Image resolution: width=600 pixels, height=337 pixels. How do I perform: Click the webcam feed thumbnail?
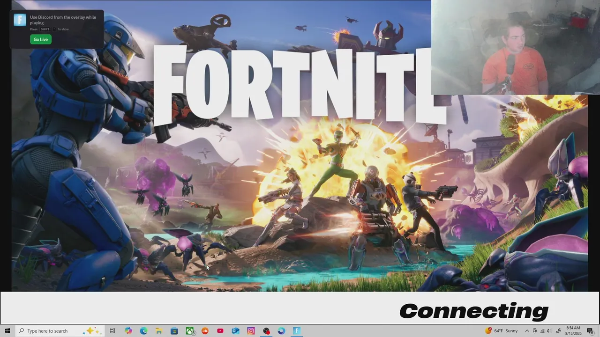click(516, 47)
